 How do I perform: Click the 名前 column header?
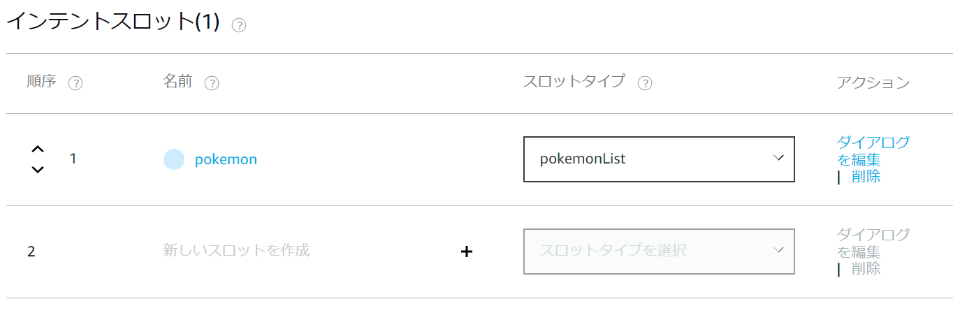coord(177,82)
